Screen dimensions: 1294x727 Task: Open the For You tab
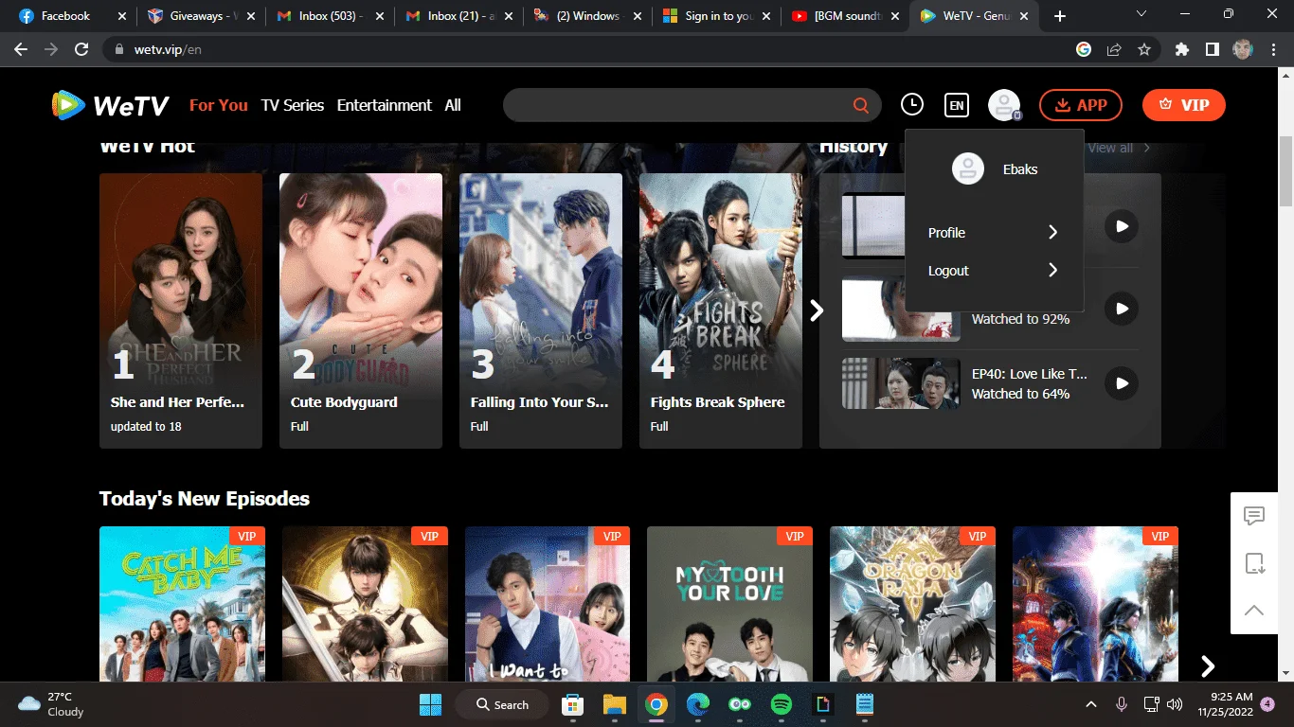[219, 105]
